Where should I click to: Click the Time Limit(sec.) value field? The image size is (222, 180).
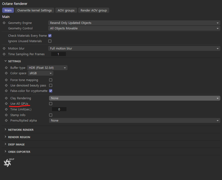click(x=59, y=109)
